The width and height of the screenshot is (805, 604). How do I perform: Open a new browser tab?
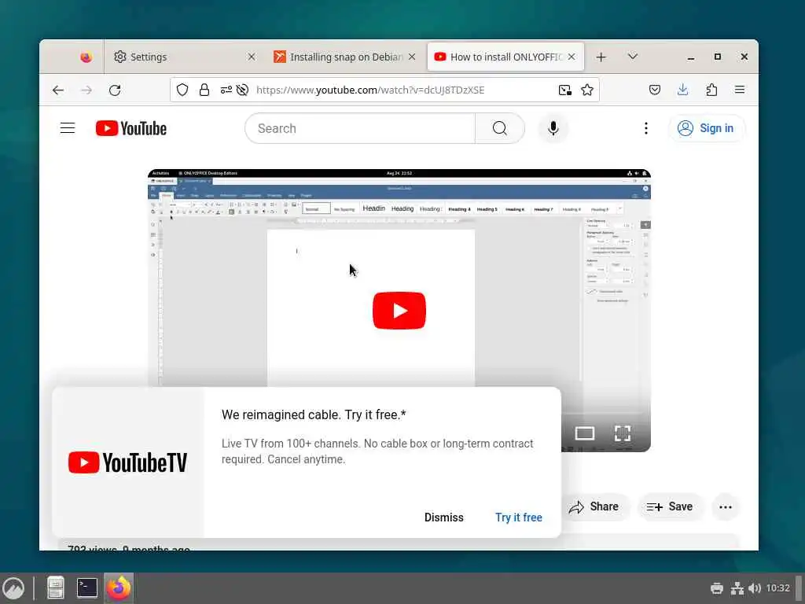coord(601,57)
